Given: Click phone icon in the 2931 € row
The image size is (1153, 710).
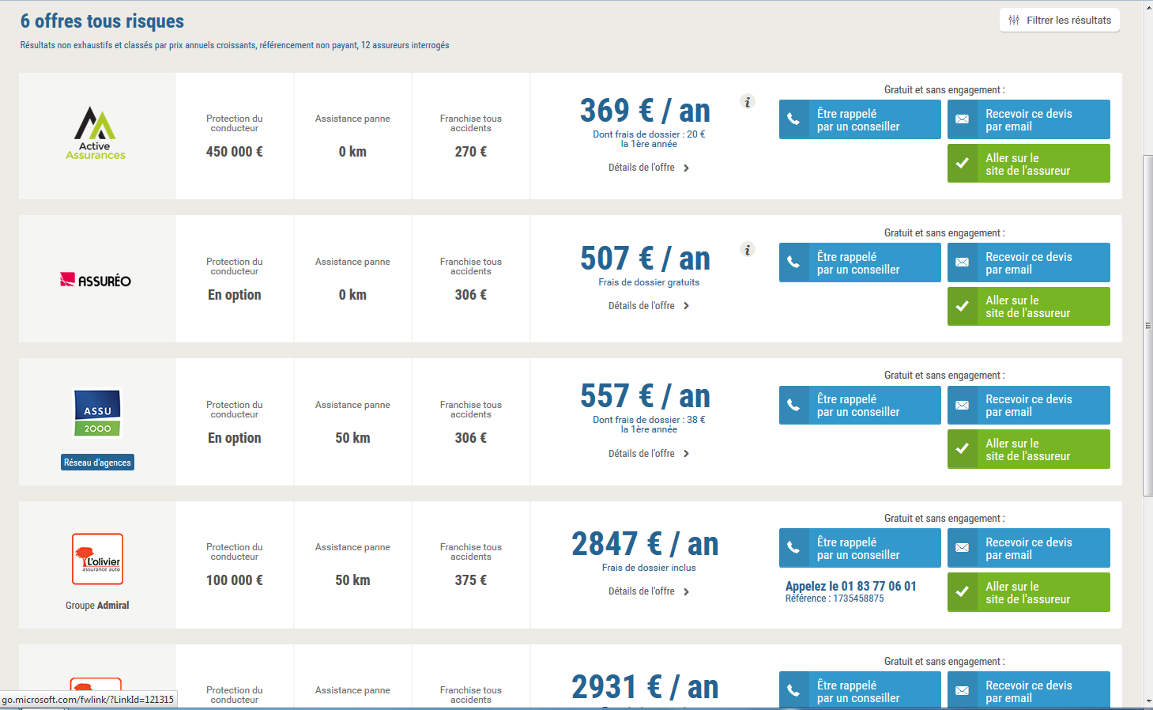Looking at the screenshot, I should [x=793, y=689].
